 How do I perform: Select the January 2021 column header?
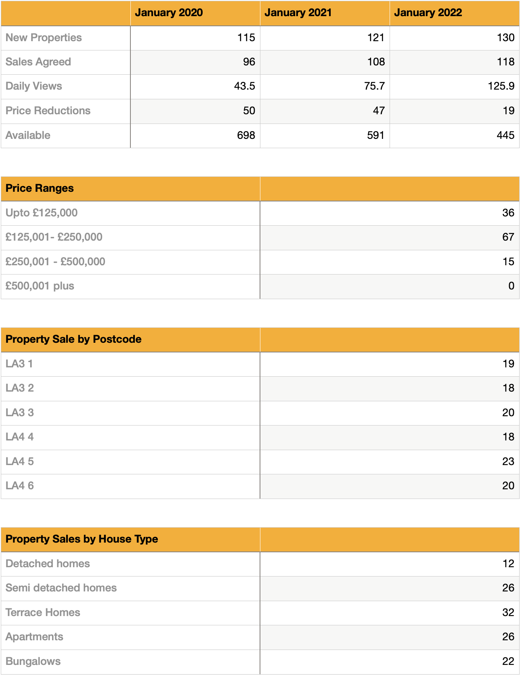tap(298, 13)
